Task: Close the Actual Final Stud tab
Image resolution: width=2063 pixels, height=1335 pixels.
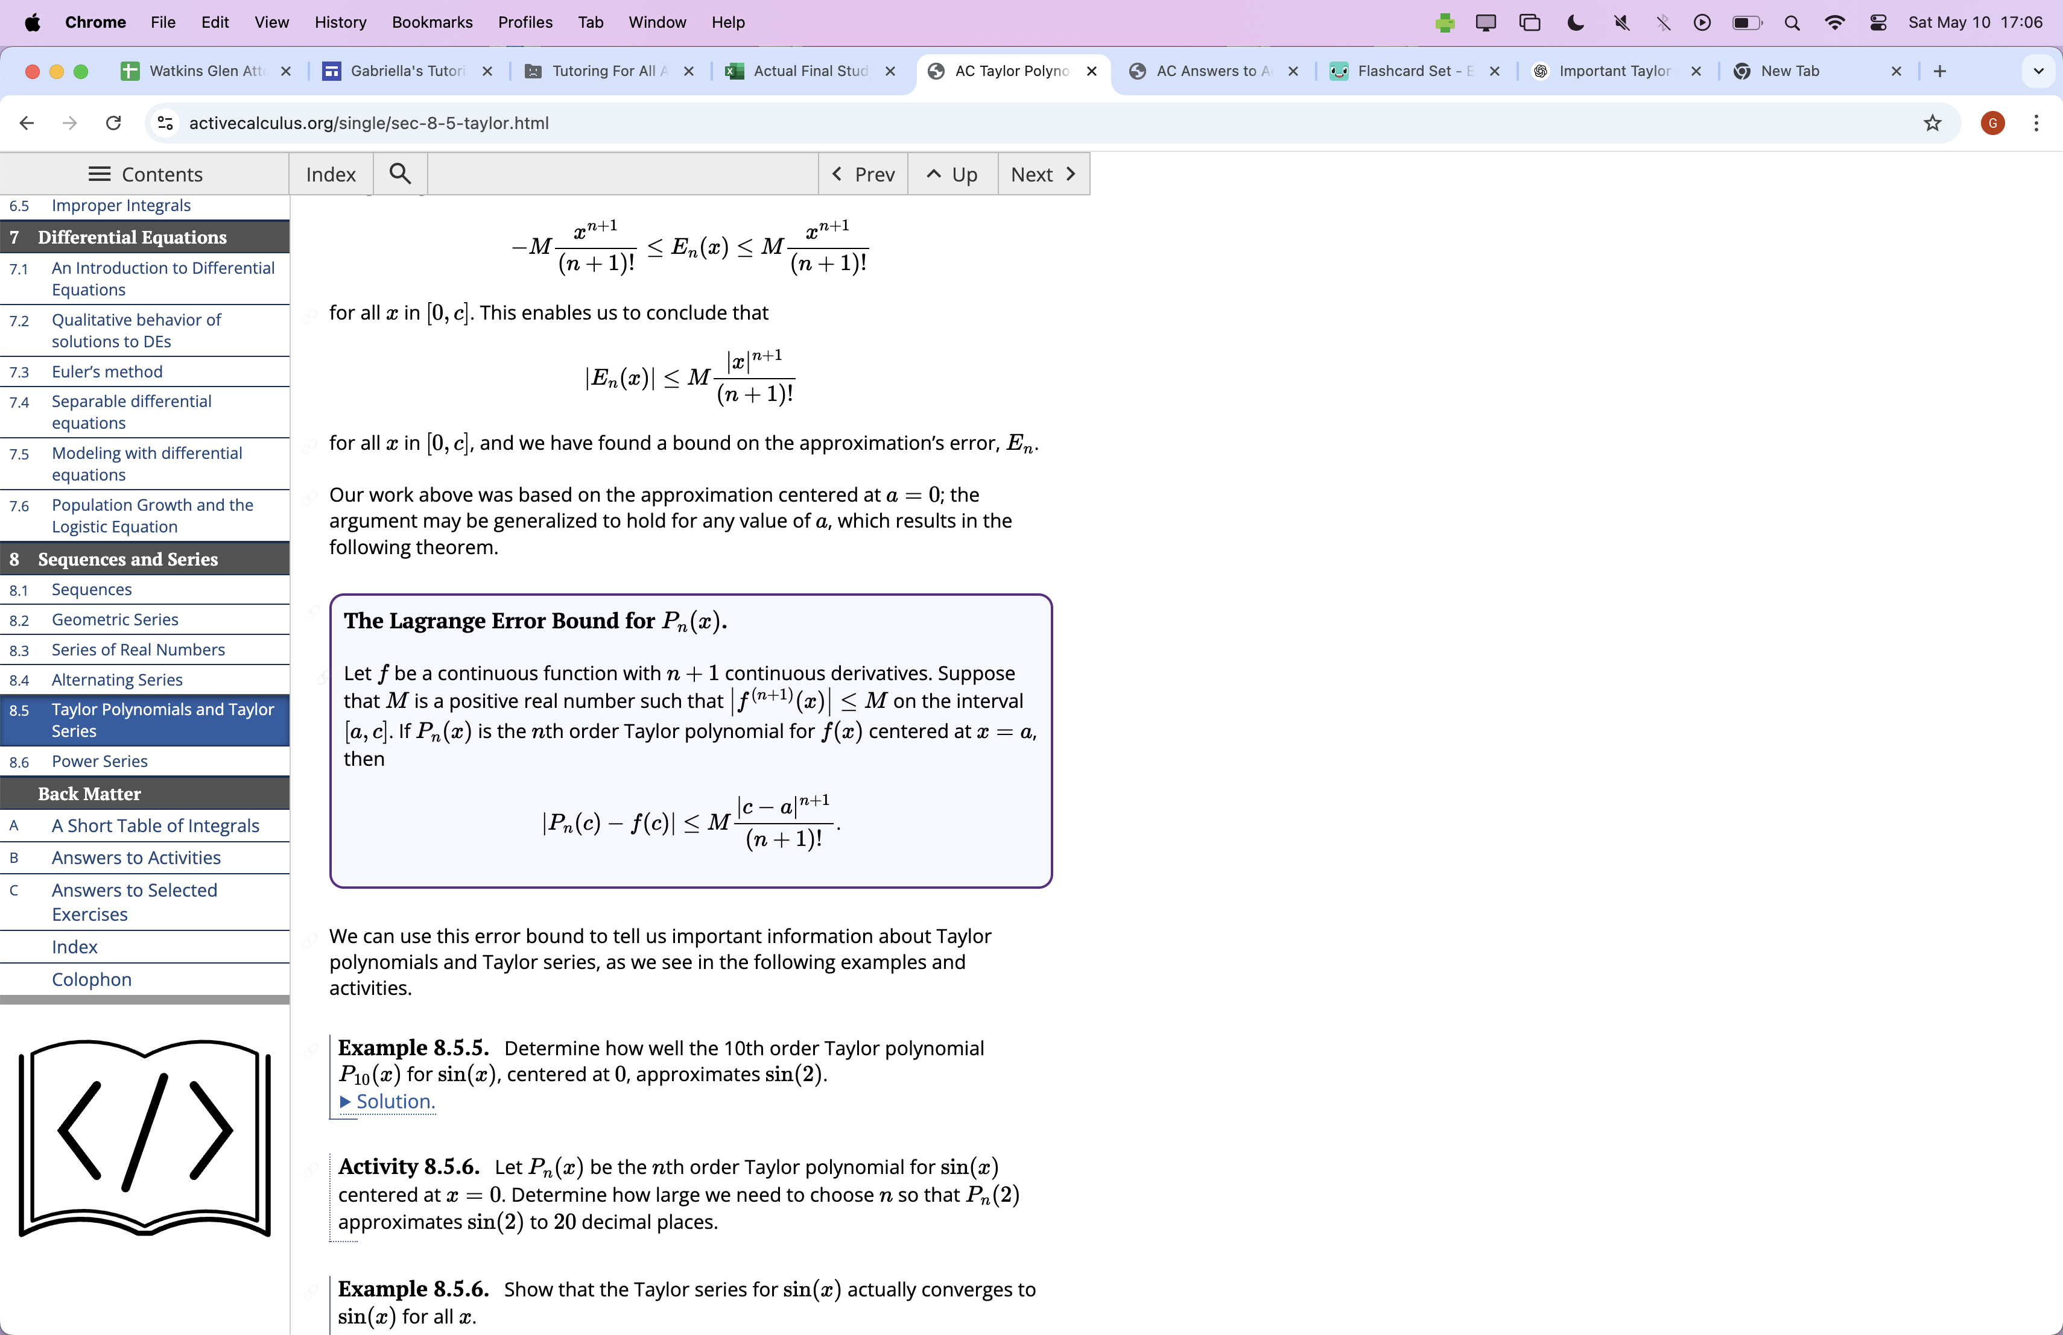Action: pyautogui.click(x=890, y=71)
